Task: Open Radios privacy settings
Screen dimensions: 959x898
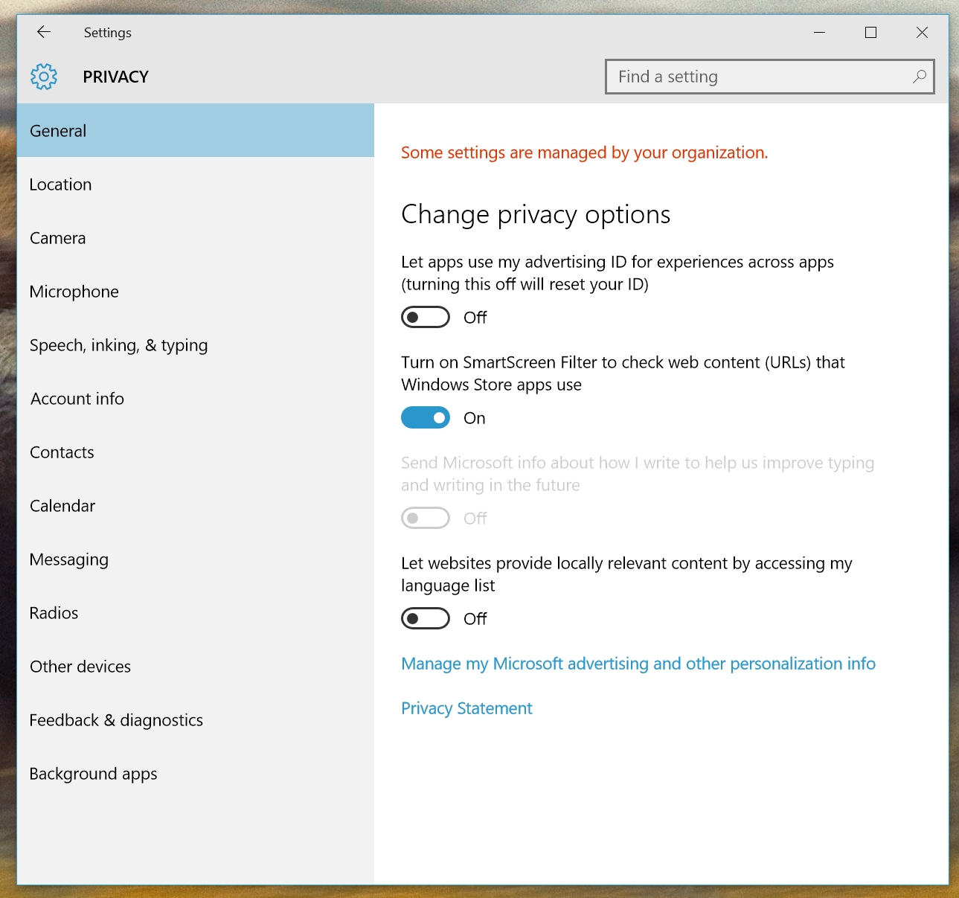Action: pyautogui.click(x=196, y=613)
